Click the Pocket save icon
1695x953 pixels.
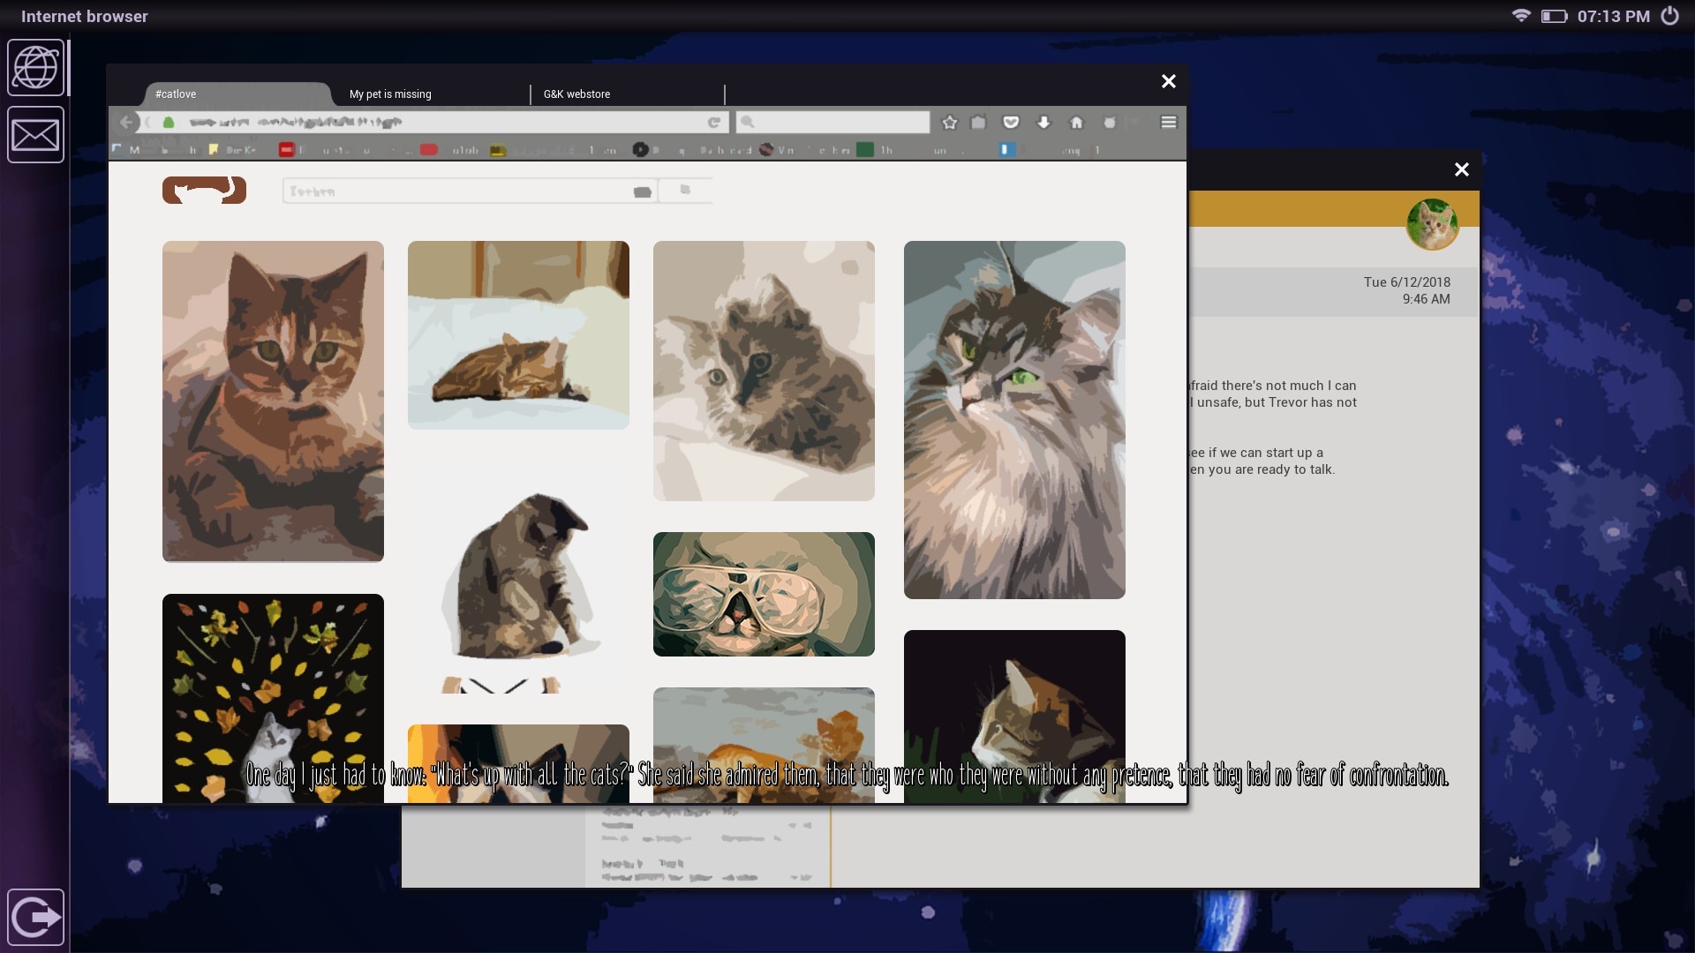coord(1011,123)
